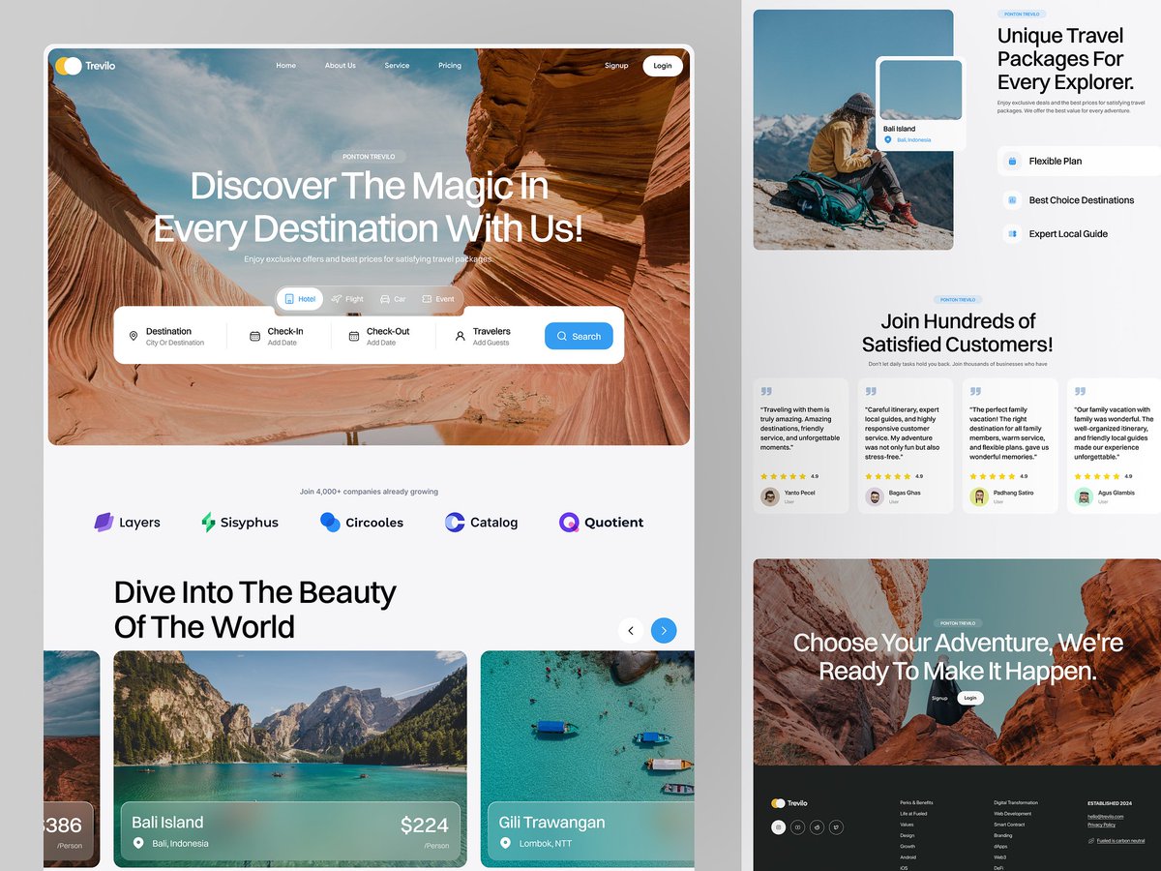Click Signup in the adventure banner
This screenshot has width=1161, height=871.
(939, 698)
